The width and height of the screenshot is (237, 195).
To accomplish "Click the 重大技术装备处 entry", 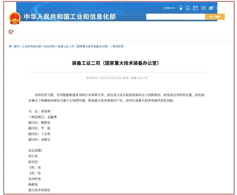I will click(39, 190).
